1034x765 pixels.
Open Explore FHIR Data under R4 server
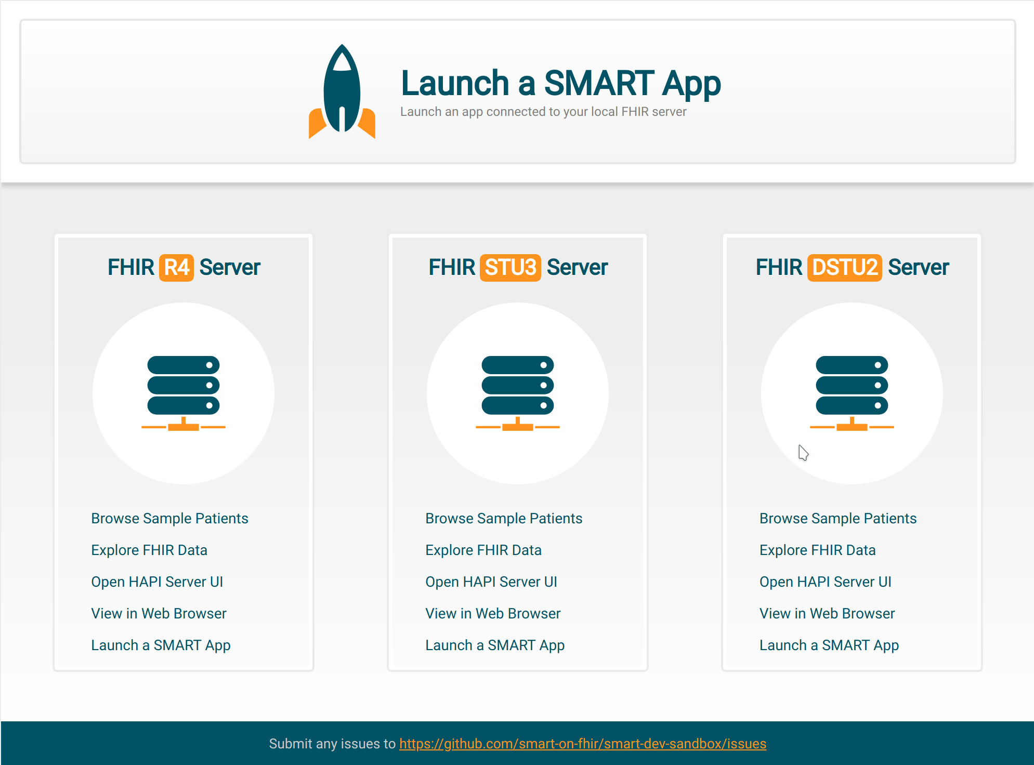point(149,550)
